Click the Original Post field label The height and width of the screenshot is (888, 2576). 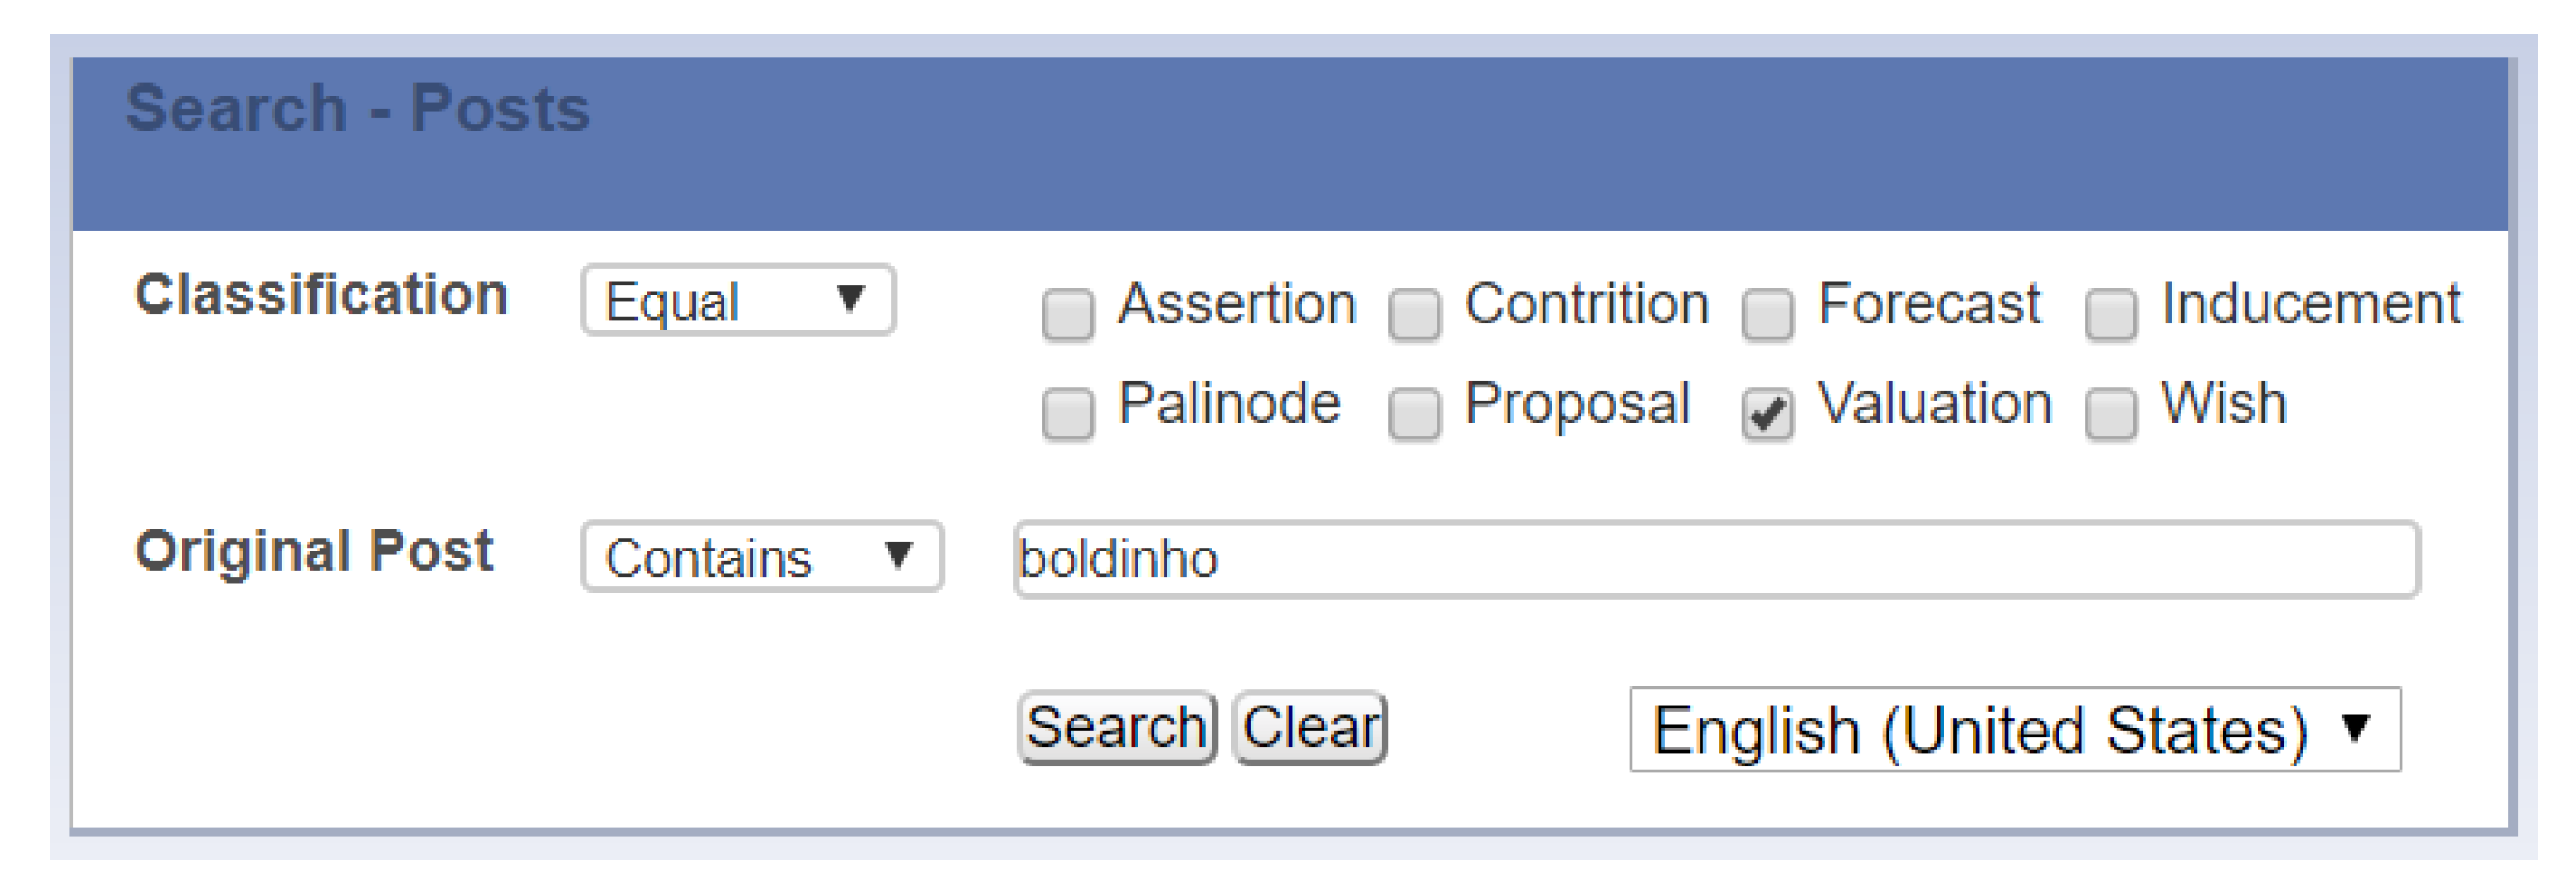click(314, 551)
